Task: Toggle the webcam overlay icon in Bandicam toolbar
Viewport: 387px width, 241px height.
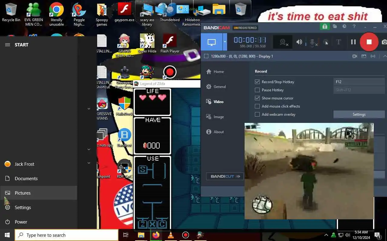Action: (283, 42)
